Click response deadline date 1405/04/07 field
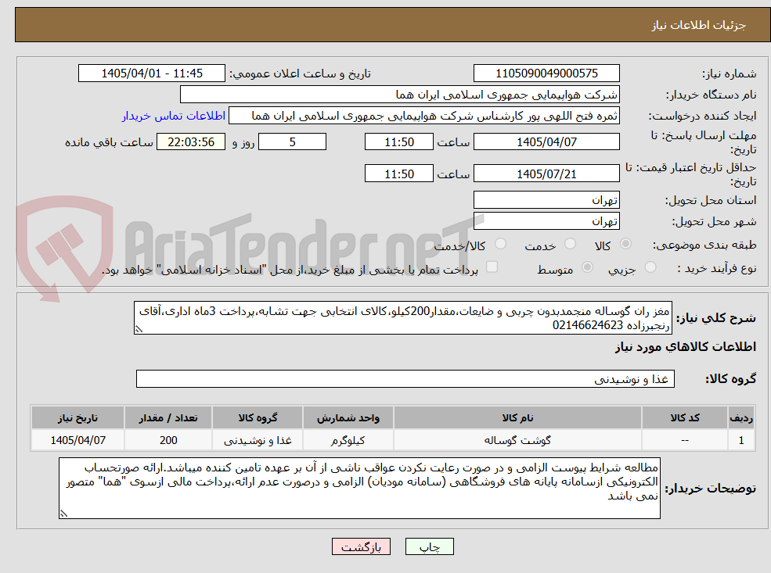The height and width of the screenshot is (573, 771). coord(546,142)
